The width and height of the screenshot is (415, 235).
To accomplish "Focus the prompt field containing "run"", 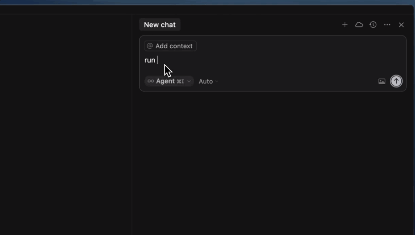I will (273, 60).
